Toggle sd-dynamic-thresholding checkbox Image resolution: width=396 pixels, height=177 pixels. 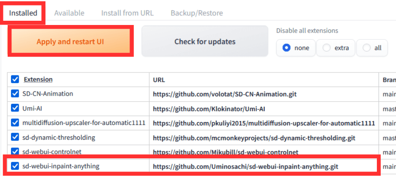click(x=15, y=137)
